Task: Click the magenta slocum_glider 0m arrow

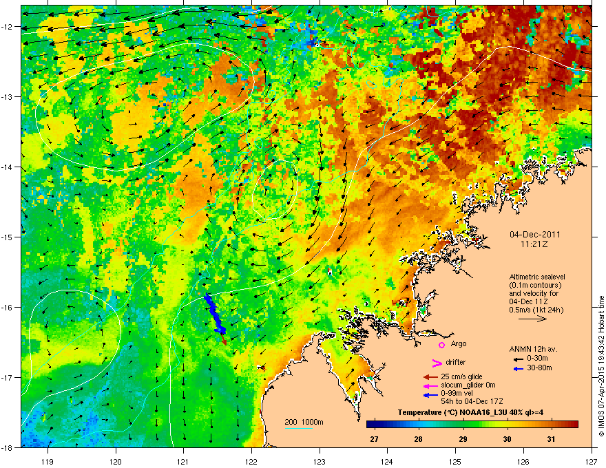Action: [430, 385]
